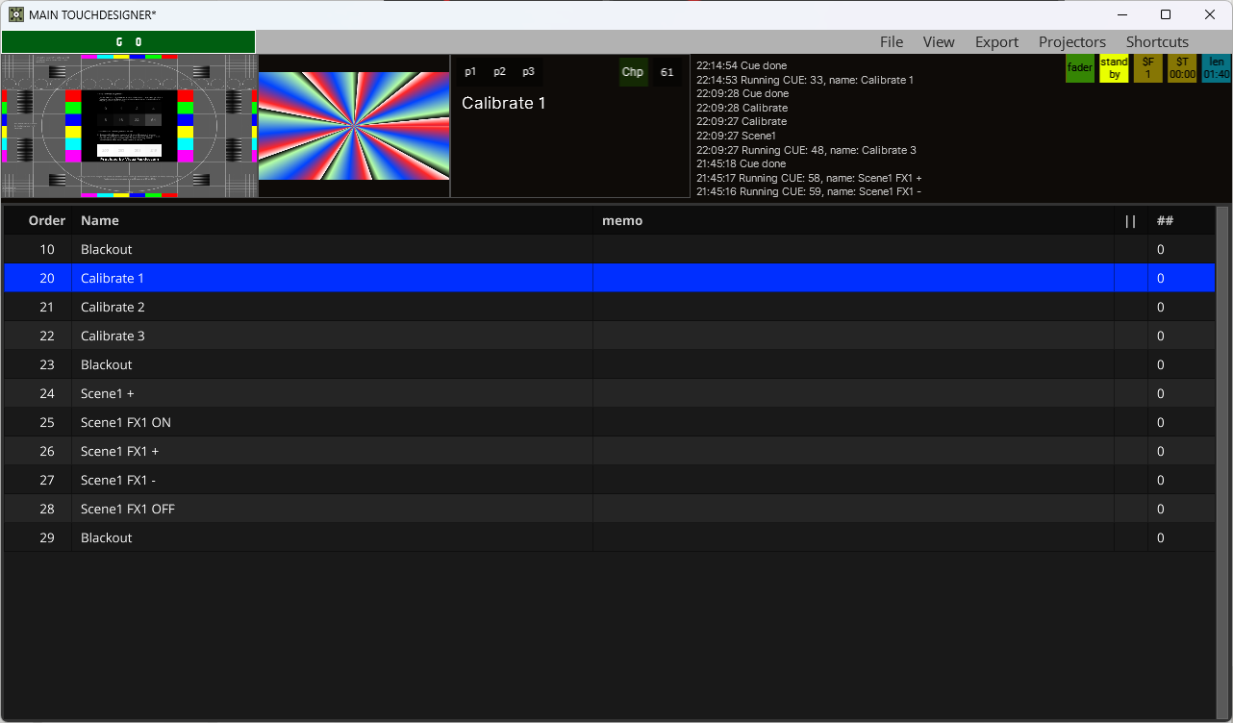The image size is (1233, 723).
Task: Click the 22:14:54 Cue done log entry
Action: (x=742, y=65)
